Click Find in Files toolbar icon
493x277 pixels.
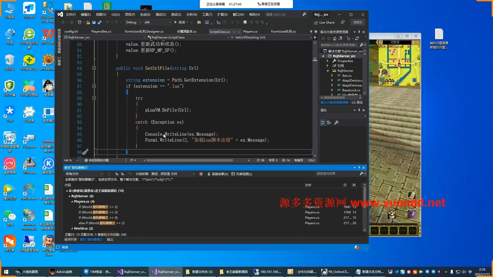199,22
